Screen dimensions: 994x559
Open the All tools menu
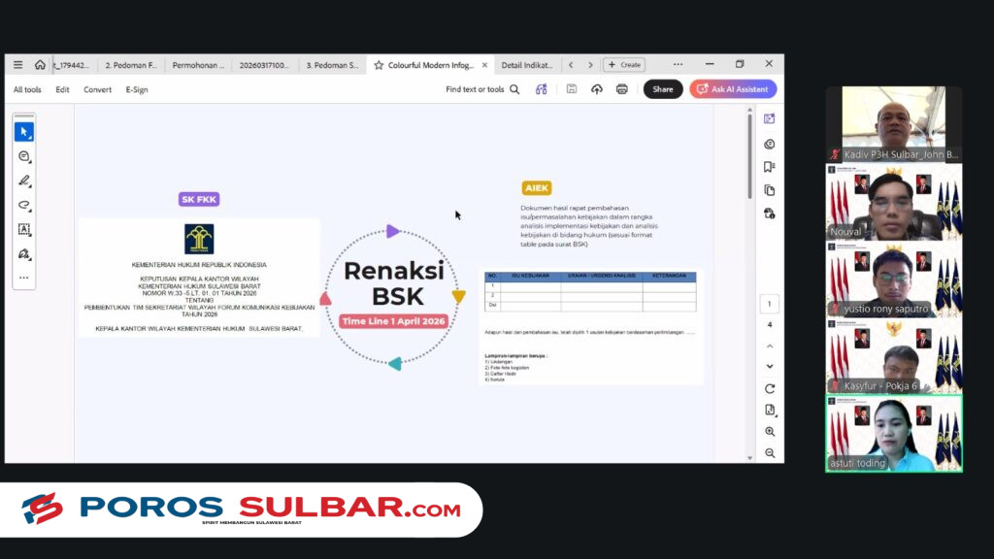(27, 89)
